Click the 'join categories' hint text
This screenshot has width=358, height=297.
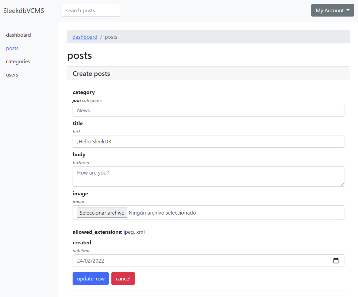[88, 100]
